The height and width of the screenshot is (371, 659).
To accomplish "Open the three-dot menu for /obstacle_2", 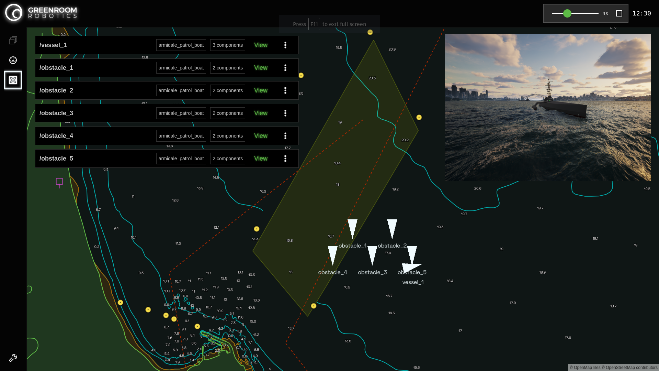I will point(285,90).
